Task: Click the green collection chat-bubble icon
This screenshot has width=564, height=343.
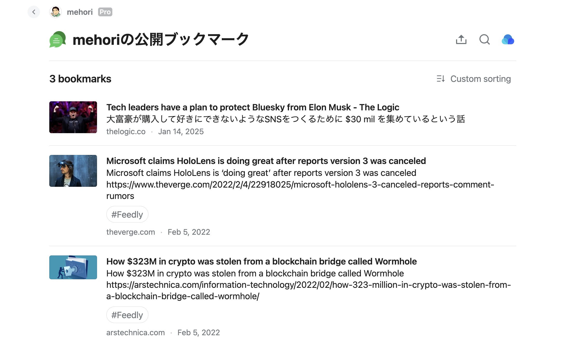Action: coord(58,39)
